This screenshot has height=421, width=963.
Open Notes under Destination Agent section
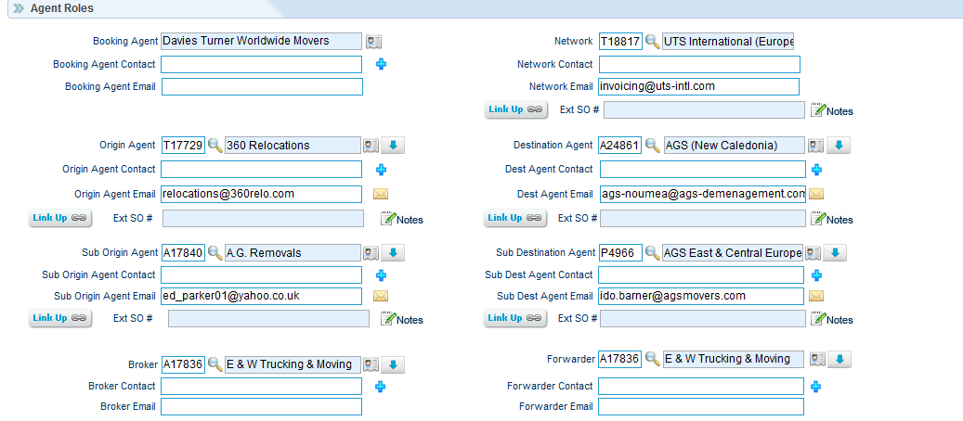[x=832, y=219]
